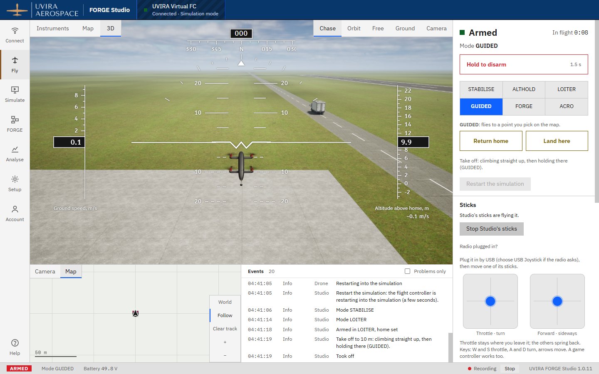Zoom out the mini map with minus
The image size is (599, 374).
point(225,355)
